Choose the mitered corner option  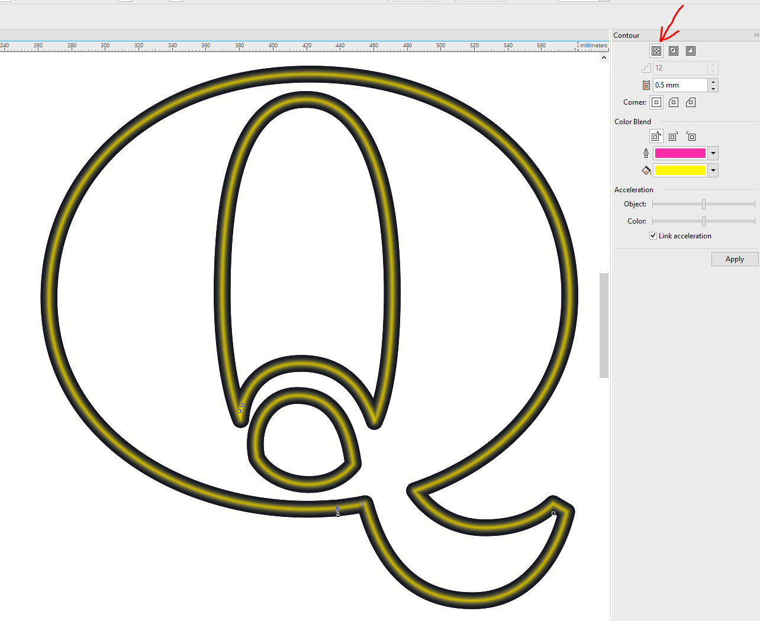click(656, 102)
